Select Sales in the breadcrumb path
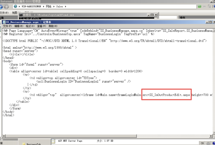The image size is (215, 145). (x=60, y=7)
